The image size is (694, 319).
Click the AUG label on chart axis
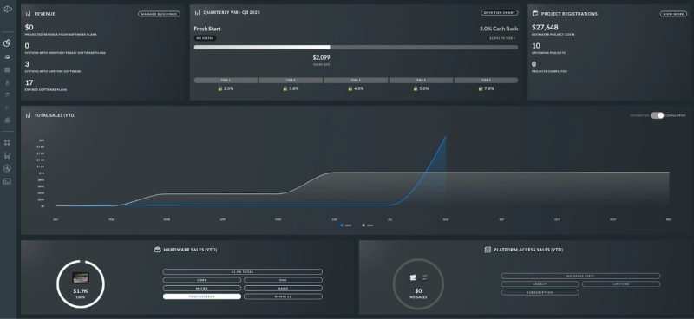446,219
